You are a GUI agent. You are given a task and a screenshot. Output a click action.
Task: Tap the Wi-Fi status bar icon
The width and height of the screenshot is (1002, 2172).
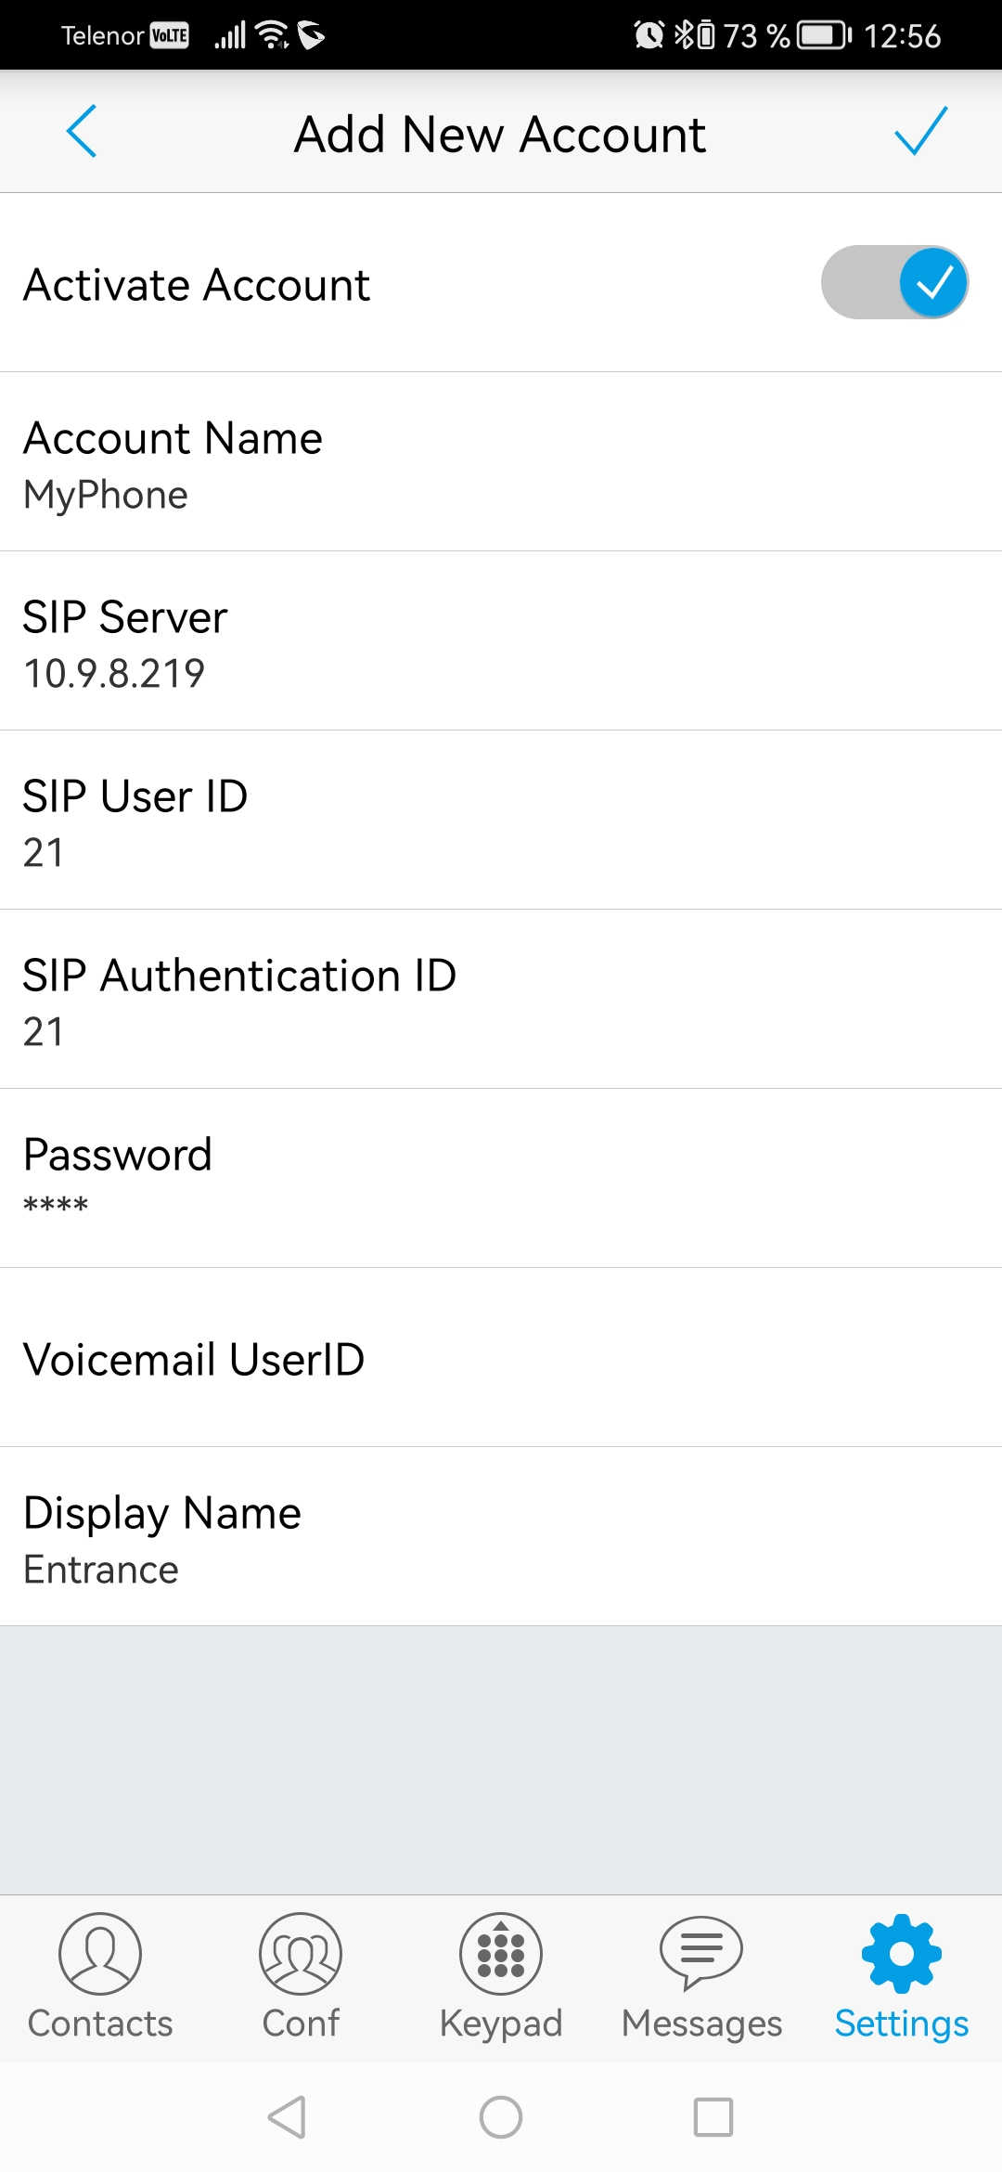tap(272, 35)
